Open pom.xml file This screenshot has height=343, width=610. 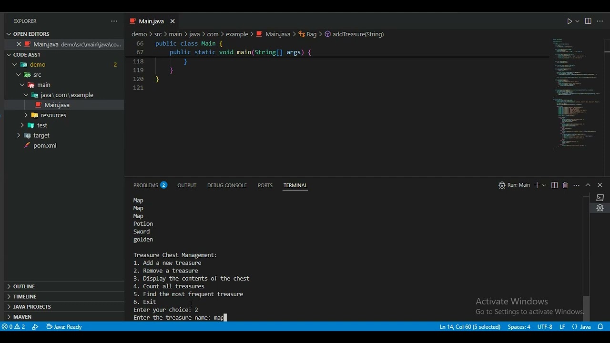coord(45,145)
